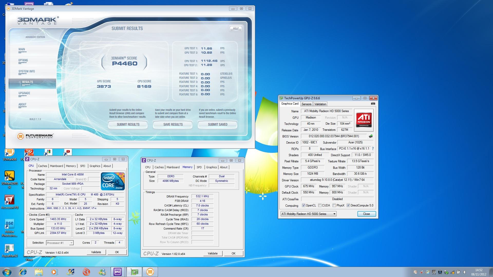The image size is (493, 277).
Task: Expand the GPU selection dropdown in GPU-Z
Action: pyautogui.click(x=334, y=214)
